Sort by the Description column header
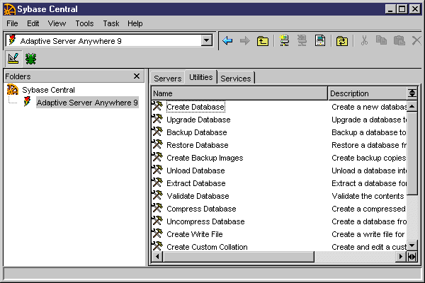This screenshot has height=283, width=425. [368, 93]
